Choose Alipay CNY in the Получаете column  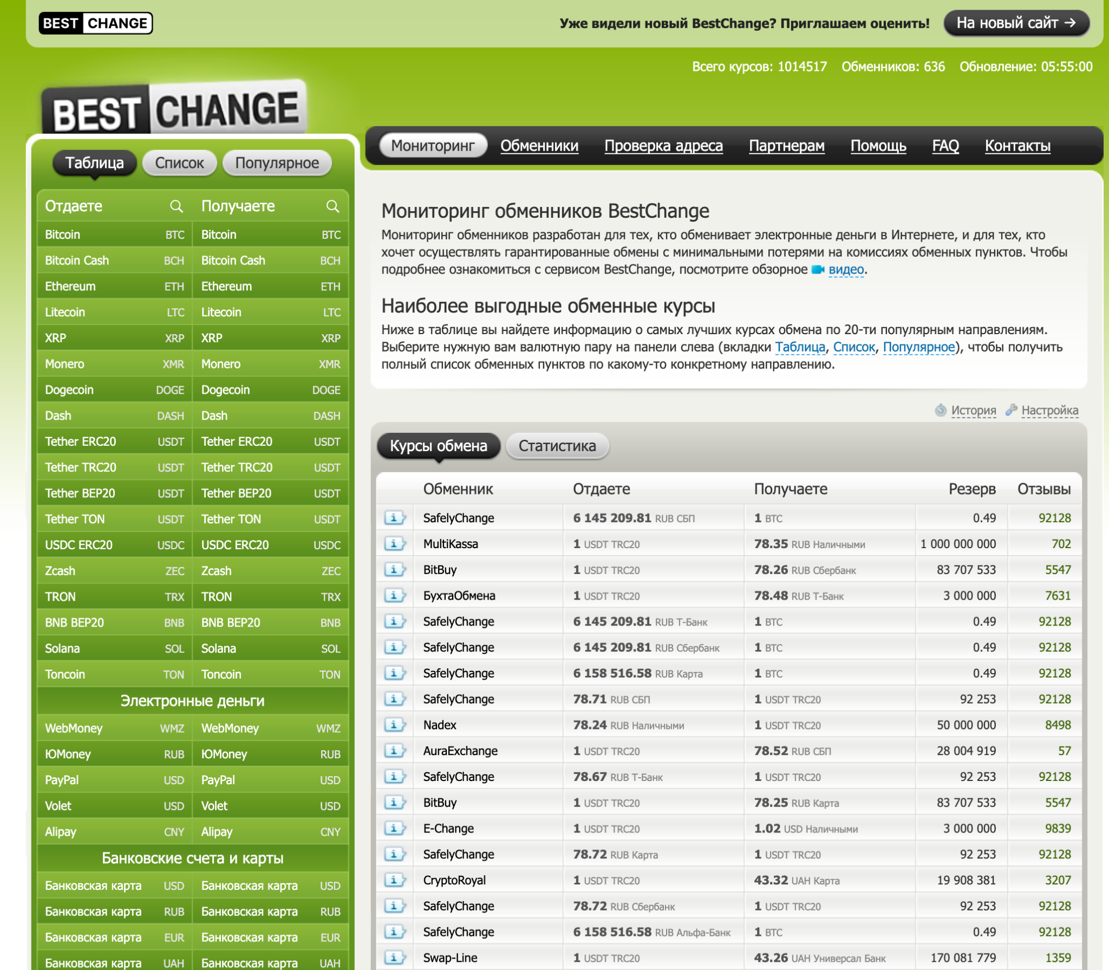point(271,832)
